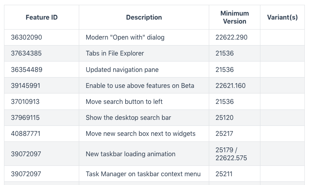Click feature ID 40887771
The height and width of the screenshot is (185, 310).
[x=26, y=134]
